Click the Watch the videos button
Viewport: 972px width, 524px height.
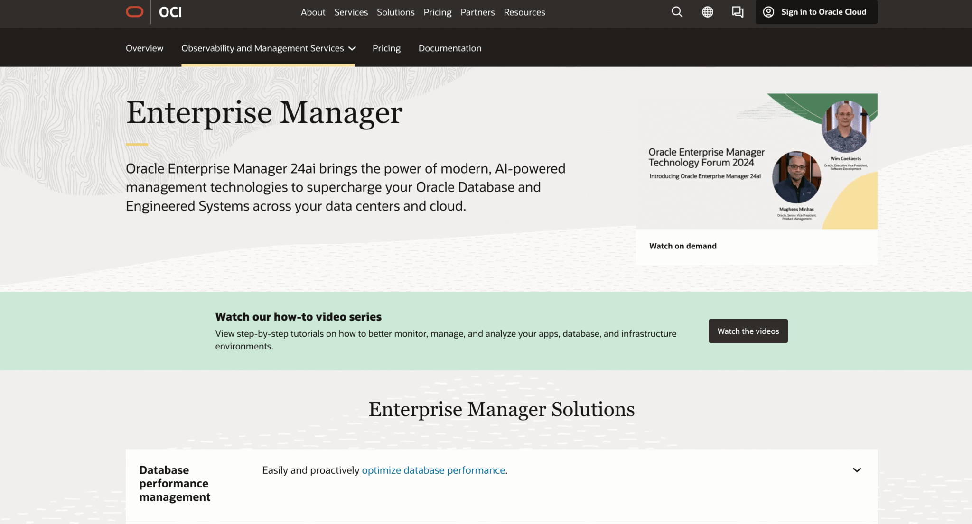pos(748,331)
